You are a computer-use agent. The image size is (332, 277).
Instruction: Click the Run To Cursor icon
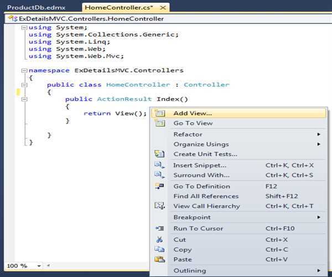click(160, 228)
